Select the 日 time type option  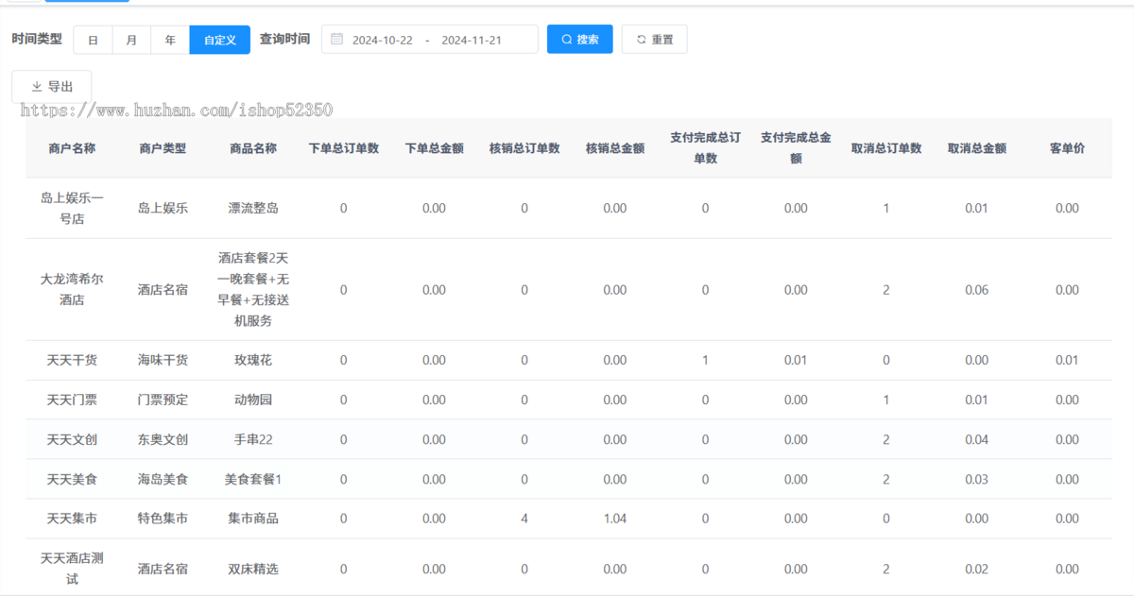(93, 40)
